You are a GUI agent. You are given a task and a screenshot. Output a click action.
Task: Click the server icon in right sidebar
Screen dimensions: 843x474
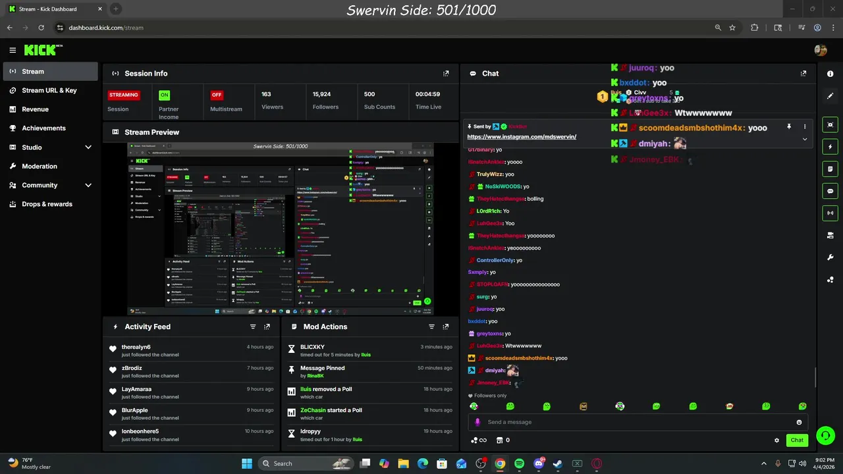(x=830, y=235)
